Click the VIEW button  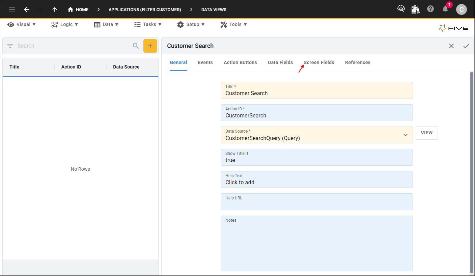point(427,133)
